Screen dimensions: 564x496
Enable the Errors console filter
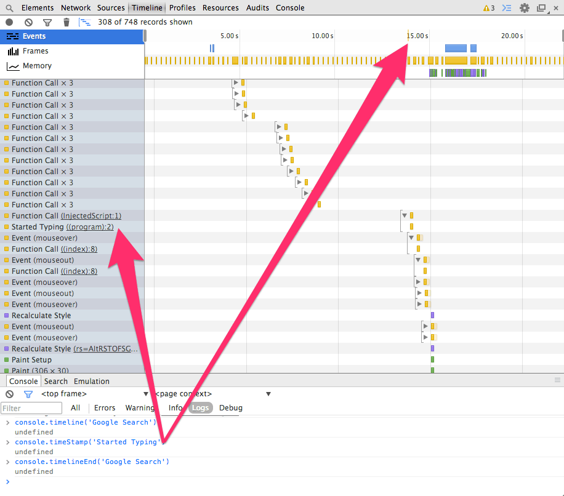pos(105,407)
